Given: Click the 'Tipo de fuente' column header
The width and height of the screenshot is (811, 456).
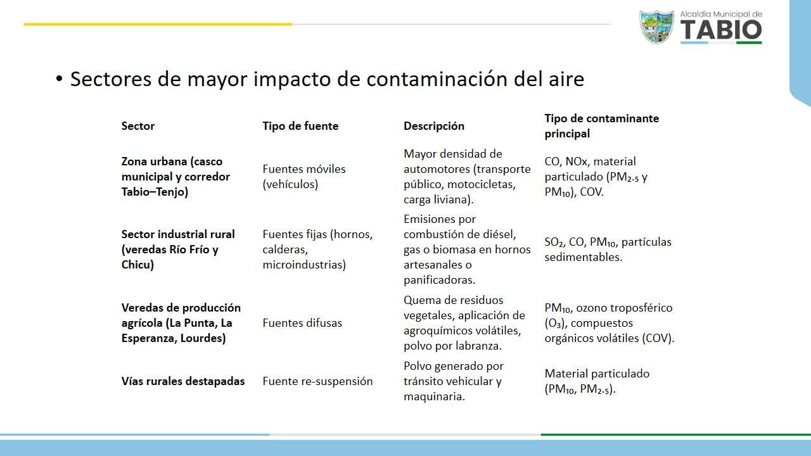Looking at the screenshot, I should tap(300, 126).
